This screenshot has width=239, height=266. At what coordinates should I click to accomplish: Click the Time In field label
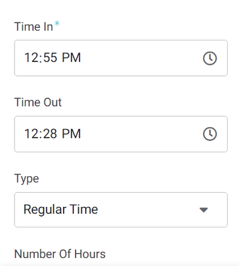[34, 27]
